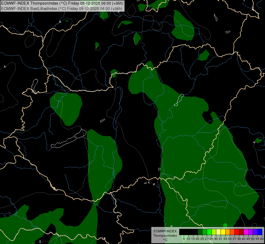Screen dimensions: 265x244
Task: Click the contour label 4 near southern border
Action: (x=154, y=184)
